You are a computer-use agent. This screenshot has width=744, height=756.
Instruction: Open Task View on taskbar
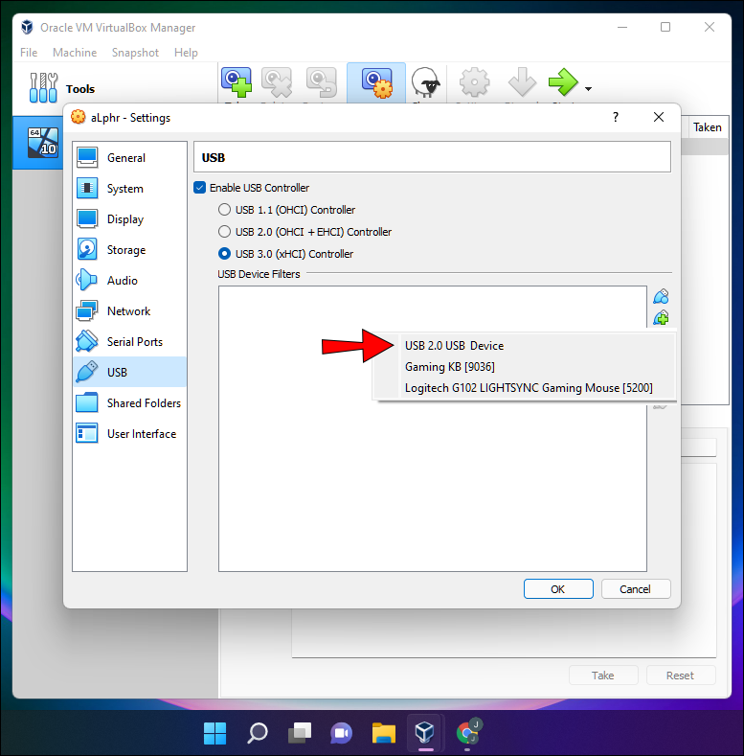[x=300, y=733]
